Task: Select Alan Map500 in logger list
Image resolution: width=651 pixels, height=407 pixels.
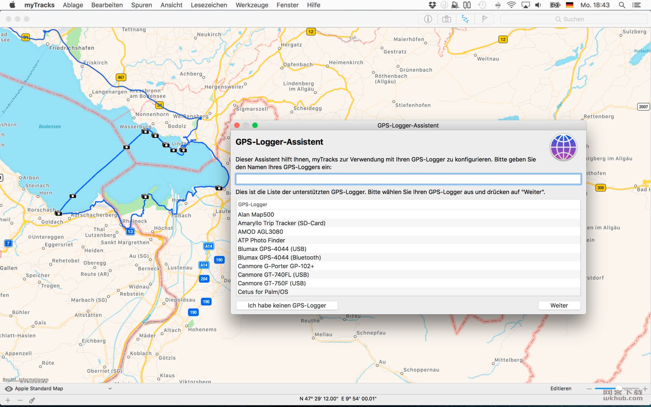Action: [x=408, y=214]
